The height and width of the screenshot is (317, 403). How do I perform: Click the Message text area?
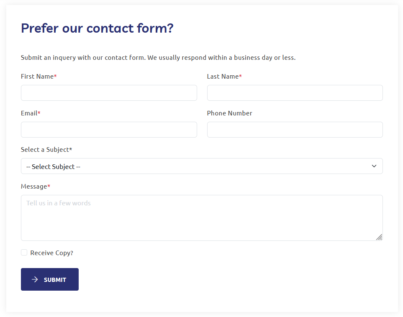(202, 218)
